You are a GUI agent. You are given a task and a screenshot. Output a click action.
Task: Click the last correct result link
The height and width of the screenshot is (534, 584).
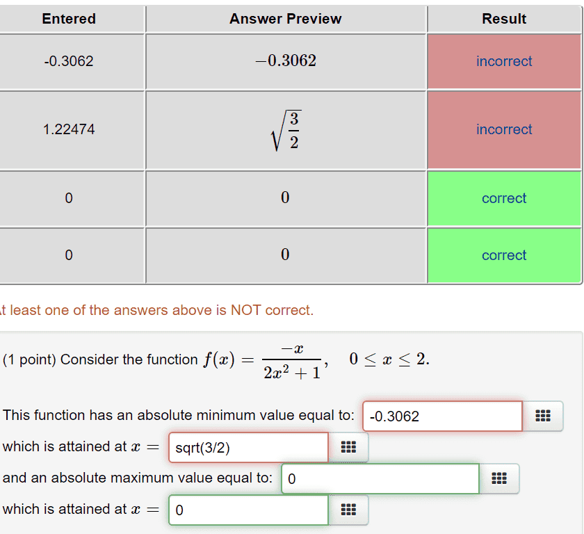click(504, 255)
